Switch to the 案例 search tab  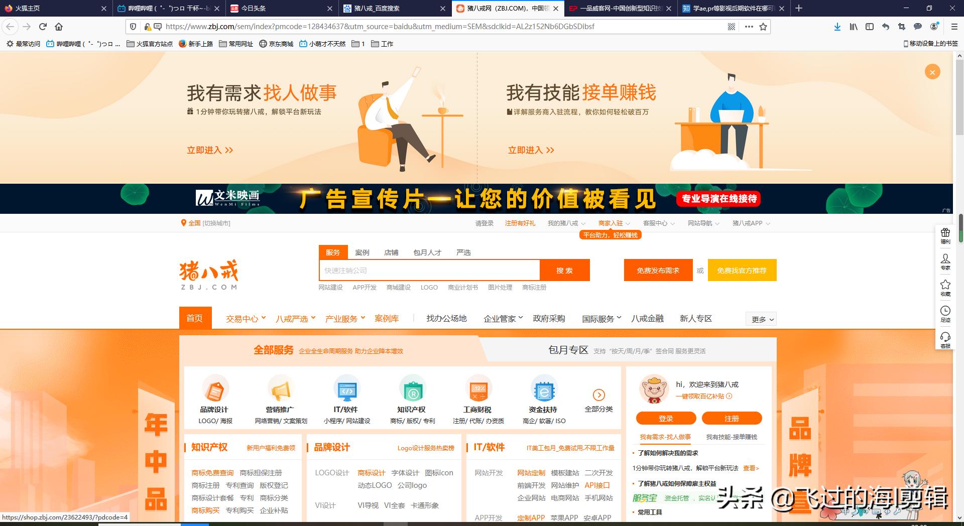click(362, 252)
